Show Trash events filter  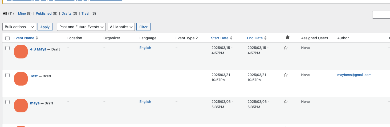(x=86, y=13)
